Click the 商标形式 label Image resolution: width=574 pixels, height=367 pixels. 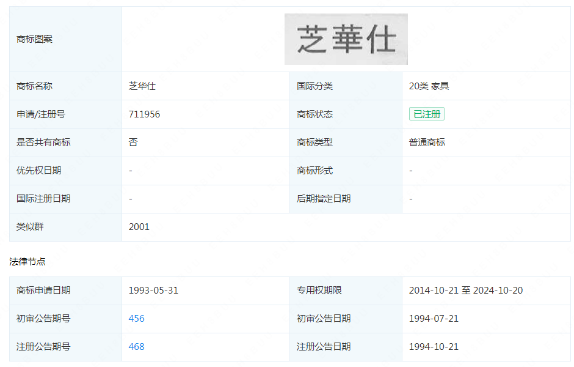tap(315, 171)
